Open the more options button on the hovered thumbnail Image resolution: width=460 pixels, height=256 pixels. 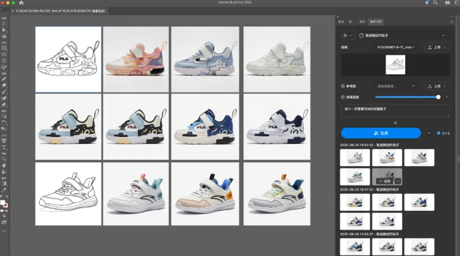pos(398,181)
